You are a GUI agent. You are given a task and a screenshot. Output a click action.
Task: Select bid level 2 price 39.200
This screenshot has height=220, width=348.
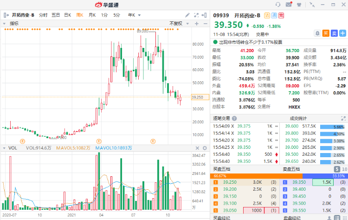pyautogui.click(x=230, y=189)
